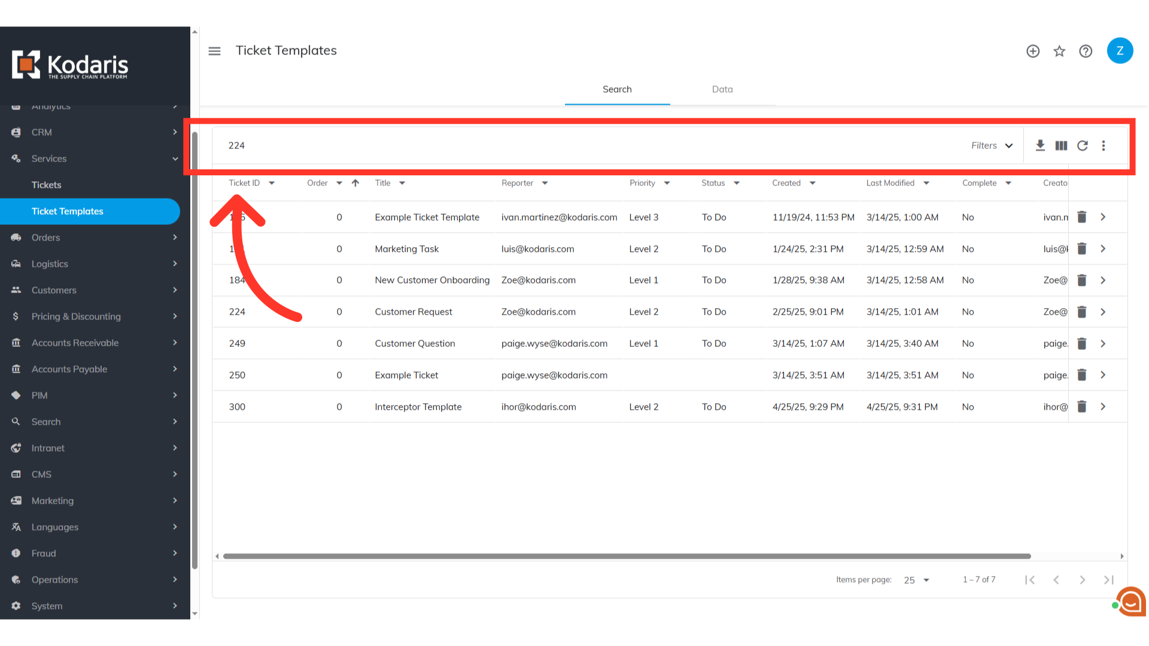Screen dimensions: 1149x646
Task: Expand the Filters dropdown
Action: 992,145
